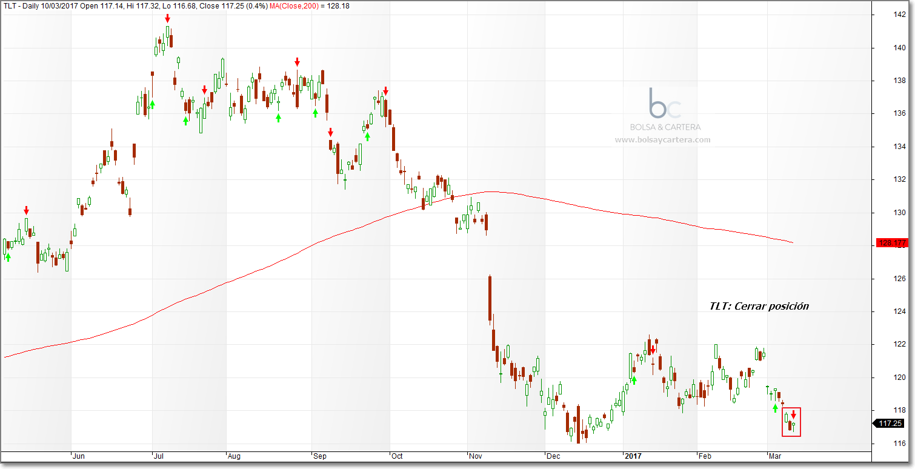Click the 'Jun' label on the time axis
Viewport: 915px width, 469px height.
(79, 456)
